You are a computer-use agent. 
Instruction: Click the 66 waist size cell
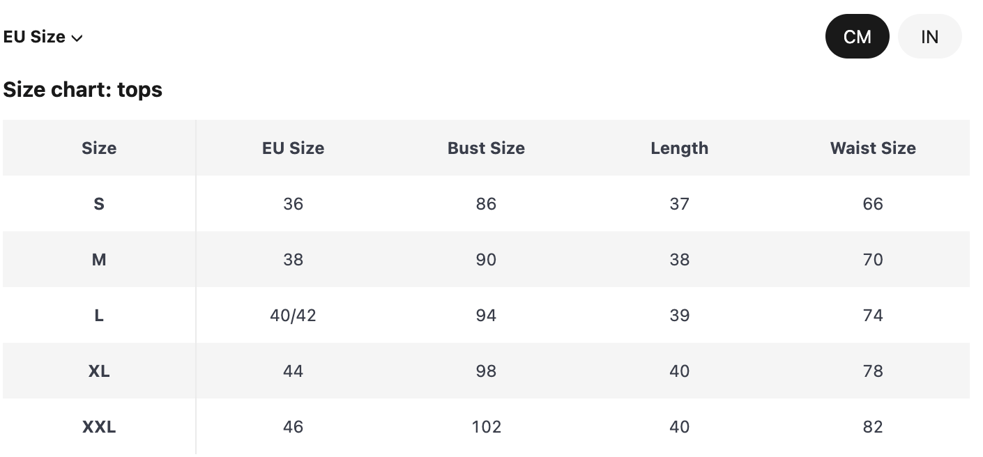(x=873, y=204)
